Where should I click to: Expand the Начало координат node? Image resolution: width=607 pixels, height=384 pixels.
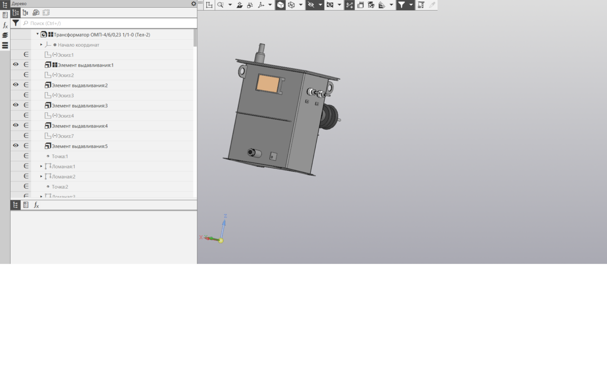coord(41,45)
